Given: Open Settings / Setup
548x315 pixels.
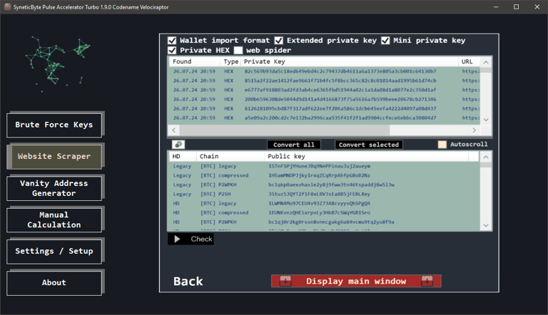Looking at the screenshot, I should pyautogui.click(x=54, y=251).
